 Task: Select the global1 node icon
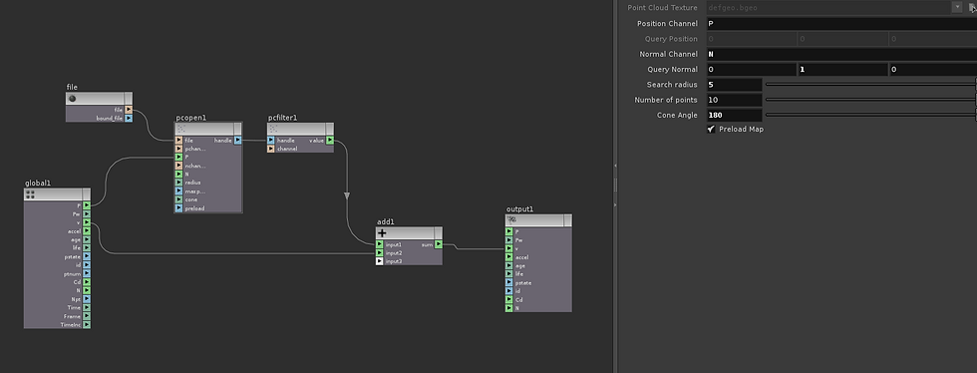coord(30,194)
